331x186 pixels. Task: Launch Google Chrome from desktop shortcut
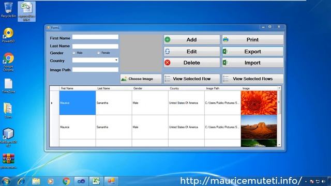[x=8, y=62]
